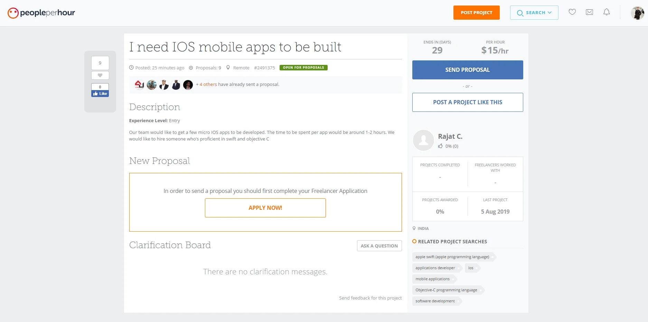Expand the SEARCH dropdown
Image resolution: width=648 pixels, height=322 pixels.
[x=534, y=12]
